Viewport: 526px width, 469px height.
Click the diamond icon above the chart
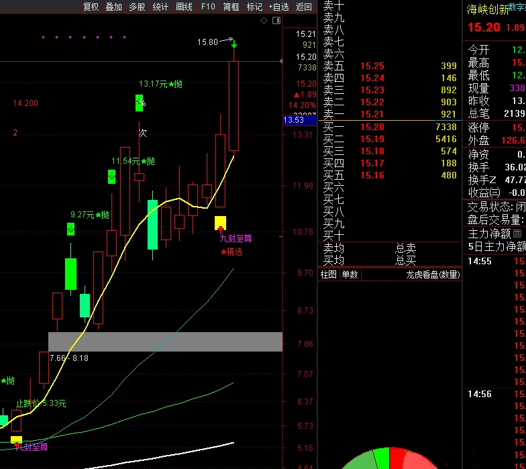264,21
